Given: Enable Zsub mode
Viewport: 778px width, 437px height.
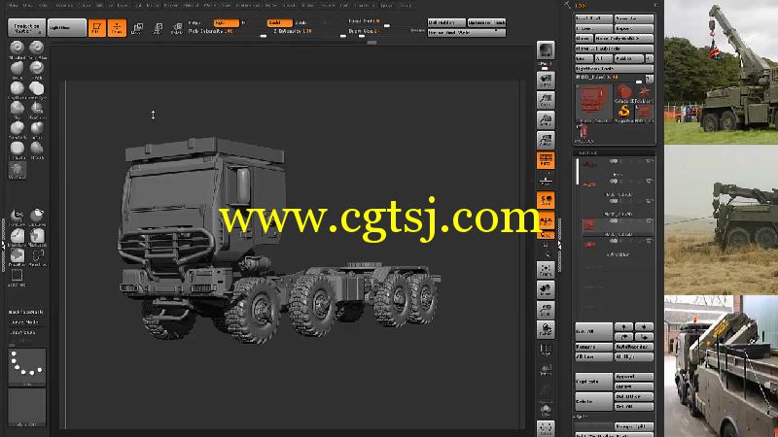Looking at the screenshot, I should pos(301,22).
